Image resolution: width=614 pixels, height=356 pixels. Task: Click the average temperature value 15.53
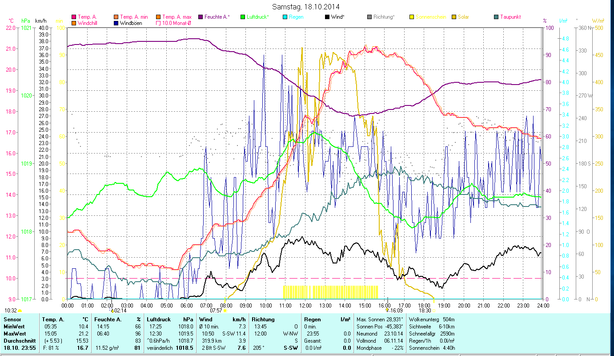(83, 341)
